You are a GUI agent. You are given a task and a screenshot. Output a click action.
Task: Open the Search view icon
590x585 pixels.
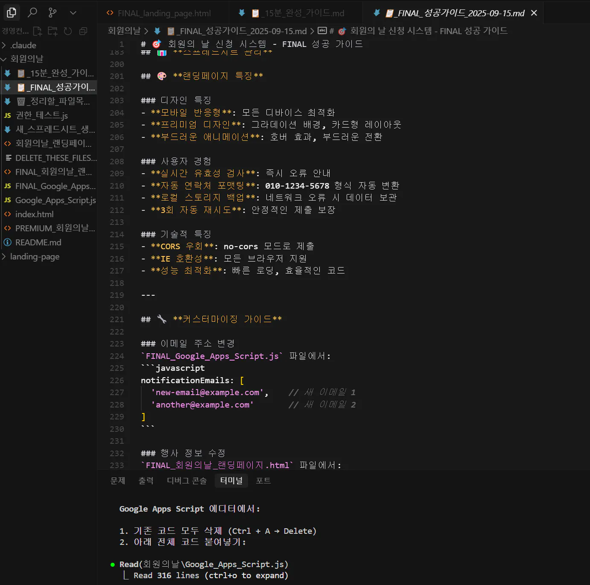32,13
